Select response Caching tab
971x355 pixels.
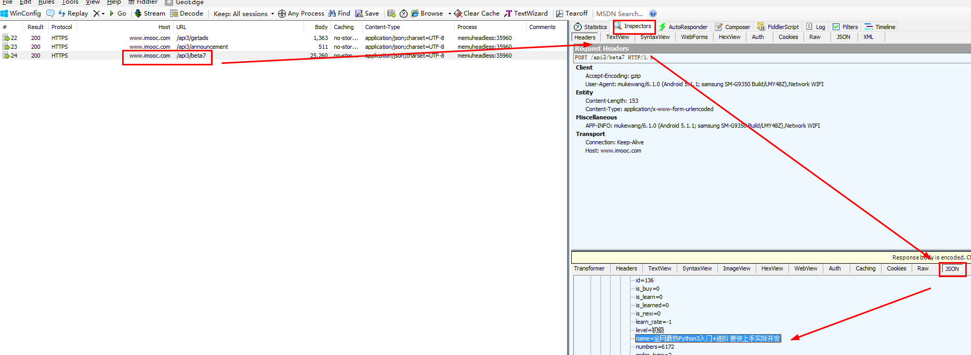[865, 269]
